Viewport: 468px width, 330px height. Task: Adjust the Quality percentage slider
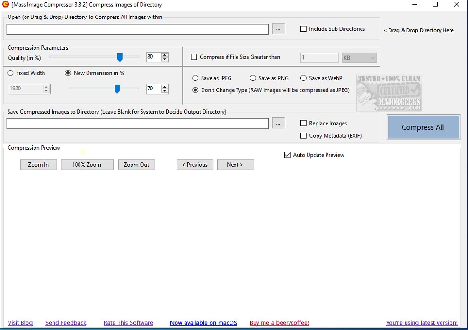click(x=120, y=57)
